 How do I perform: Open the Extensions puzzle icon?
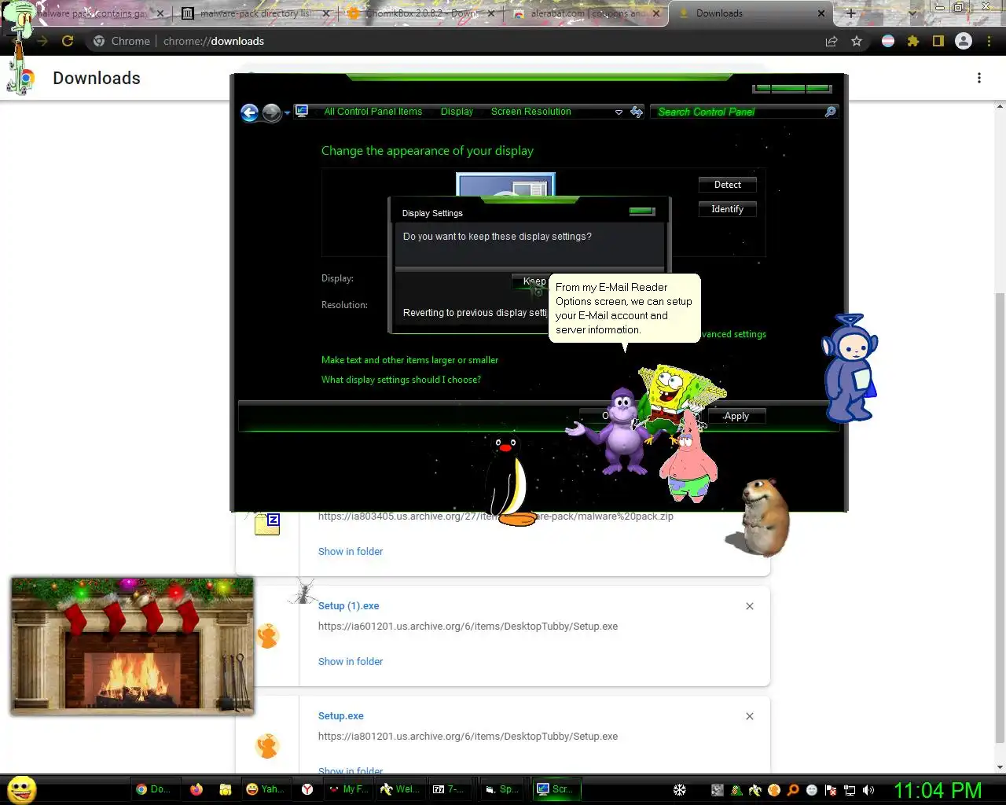point(913,41)
